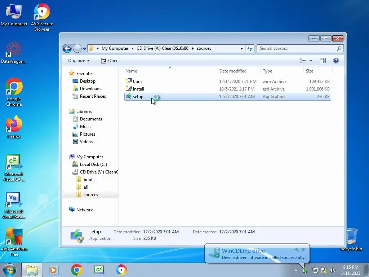
Task: Select Microsoft Visual C# desktop shortcut
Action: click(14, 168)
